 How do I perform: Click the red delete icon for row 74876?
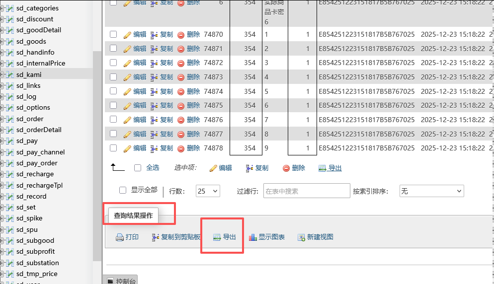[x=181, y=120]
